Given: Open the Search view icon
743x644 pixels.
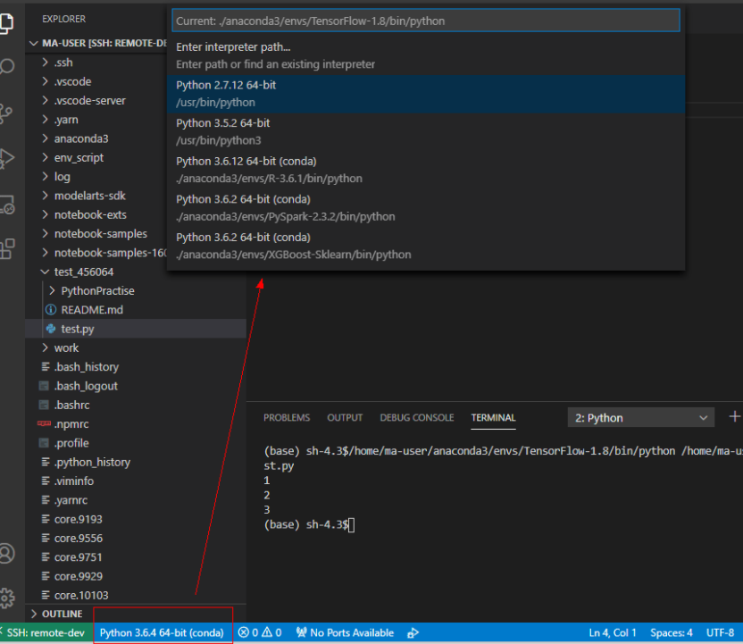Looking at the screenshot, I should coord(6,66).
